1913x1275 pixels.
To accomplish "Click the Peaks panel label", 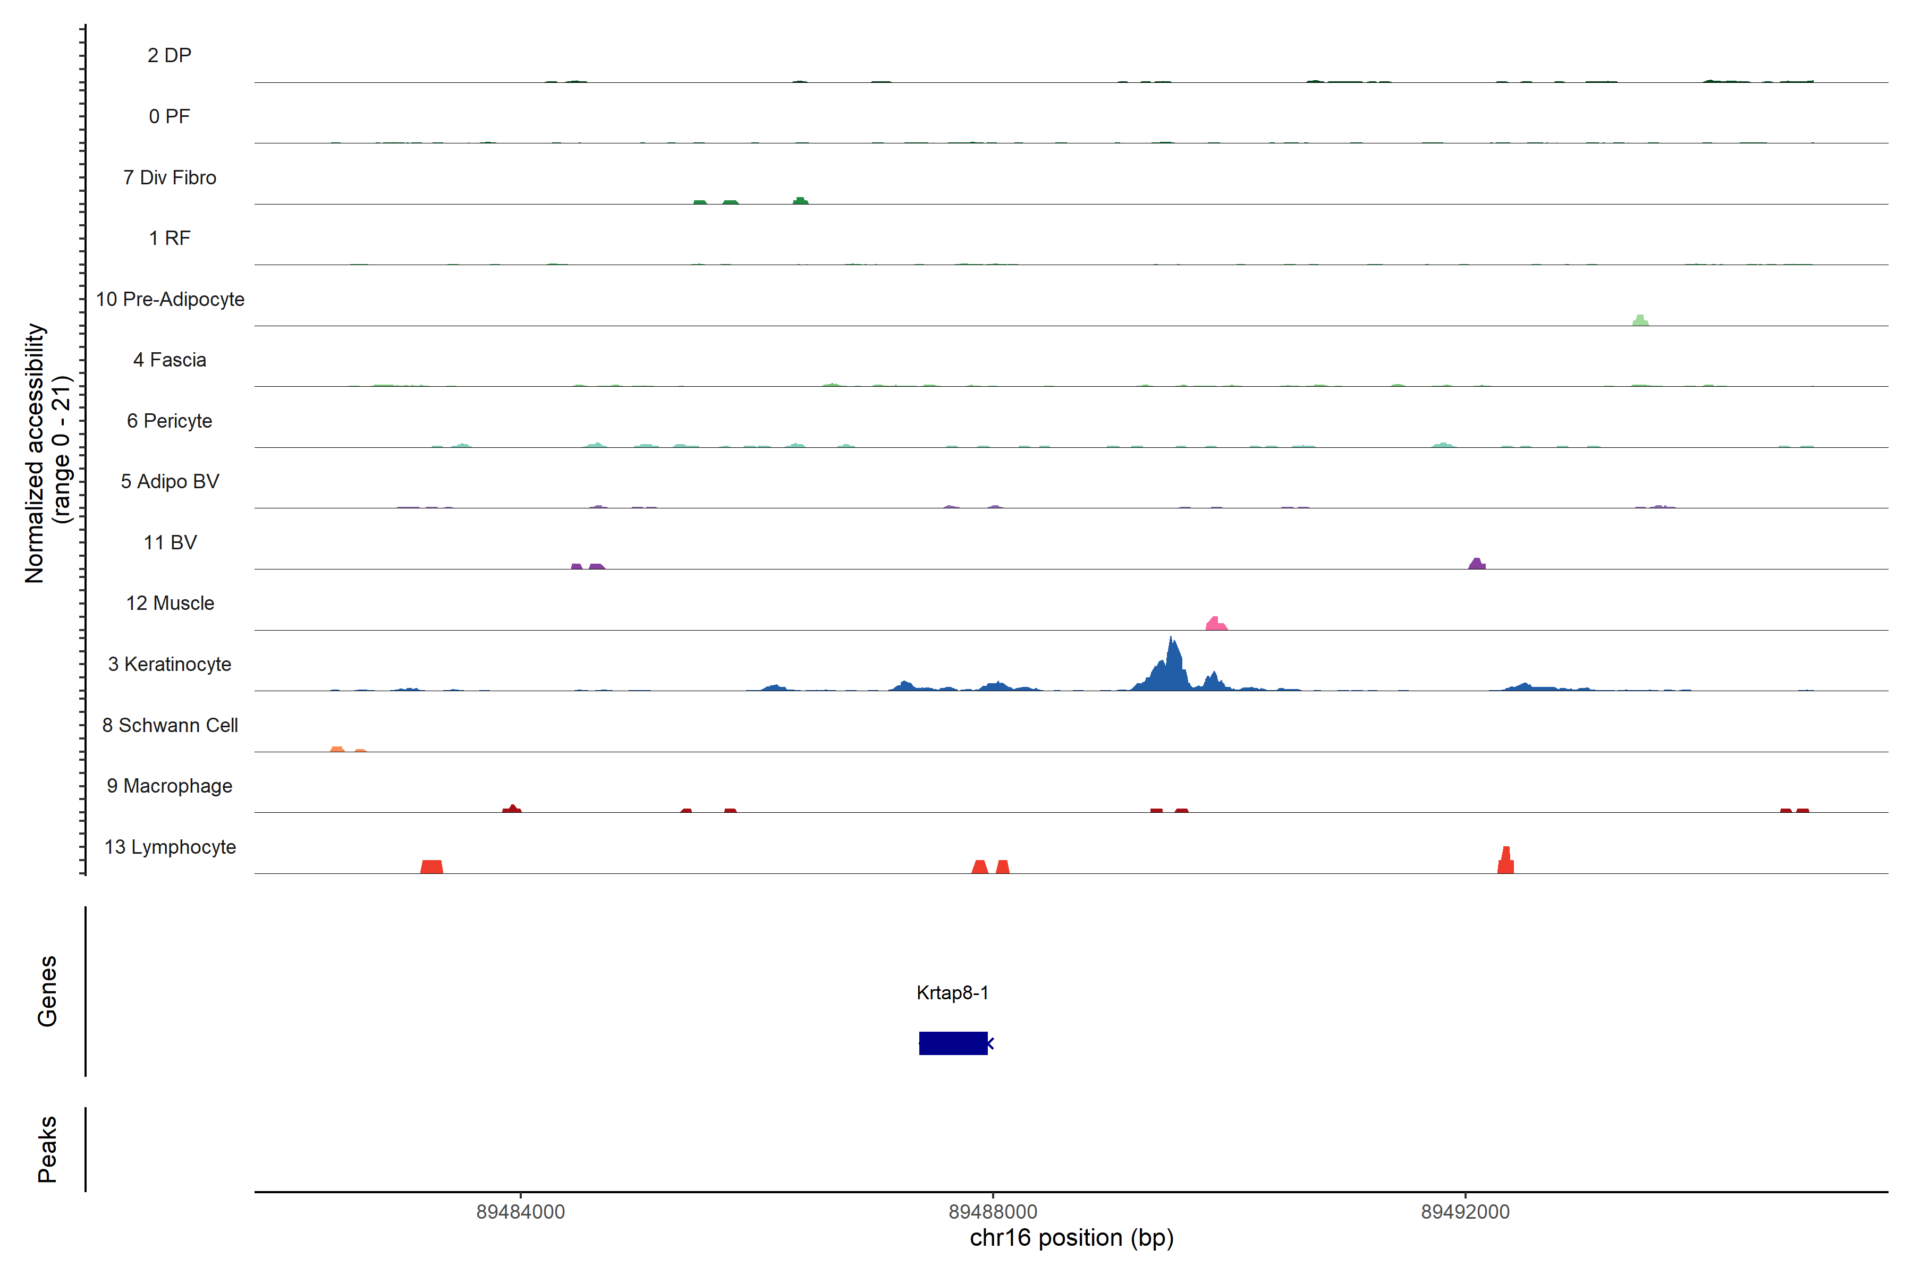I will 47,1148.
